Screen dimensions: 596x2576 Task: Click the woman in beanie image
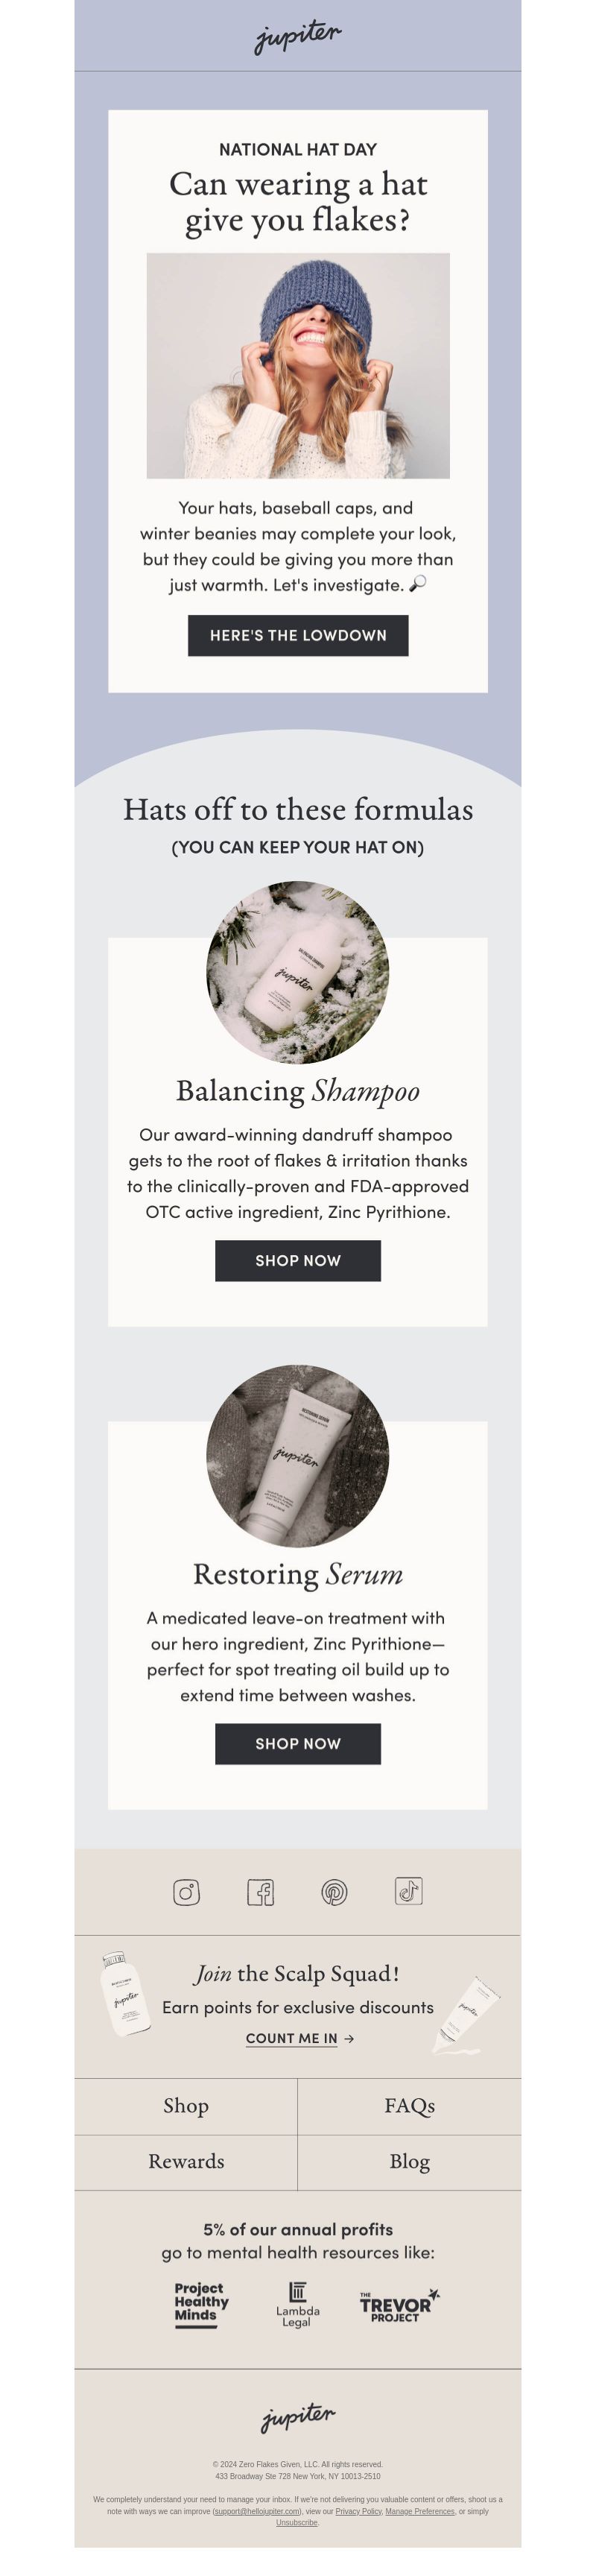click(298, 365)
